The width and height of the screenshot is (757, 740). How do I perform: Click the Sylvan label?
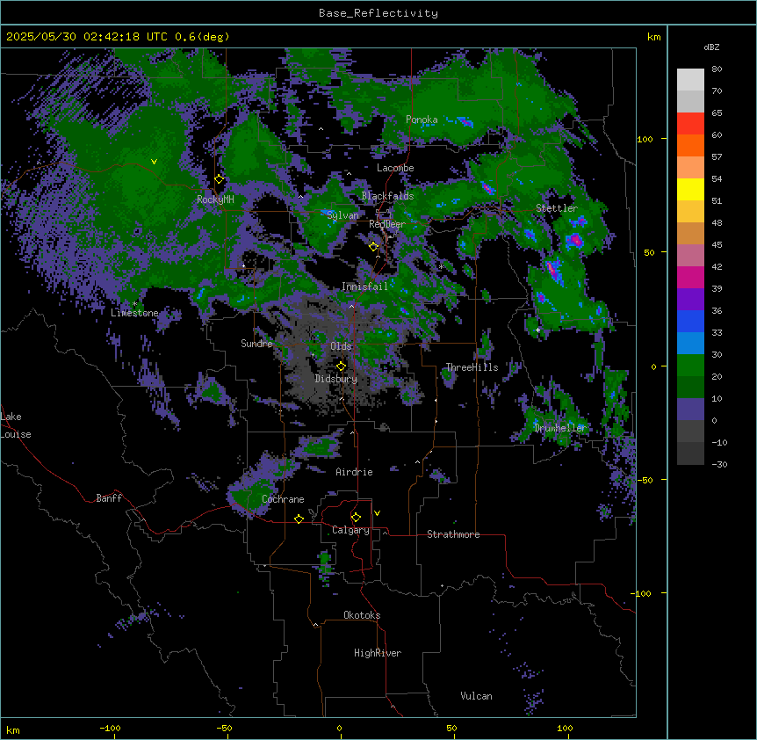tap(342, 215)
